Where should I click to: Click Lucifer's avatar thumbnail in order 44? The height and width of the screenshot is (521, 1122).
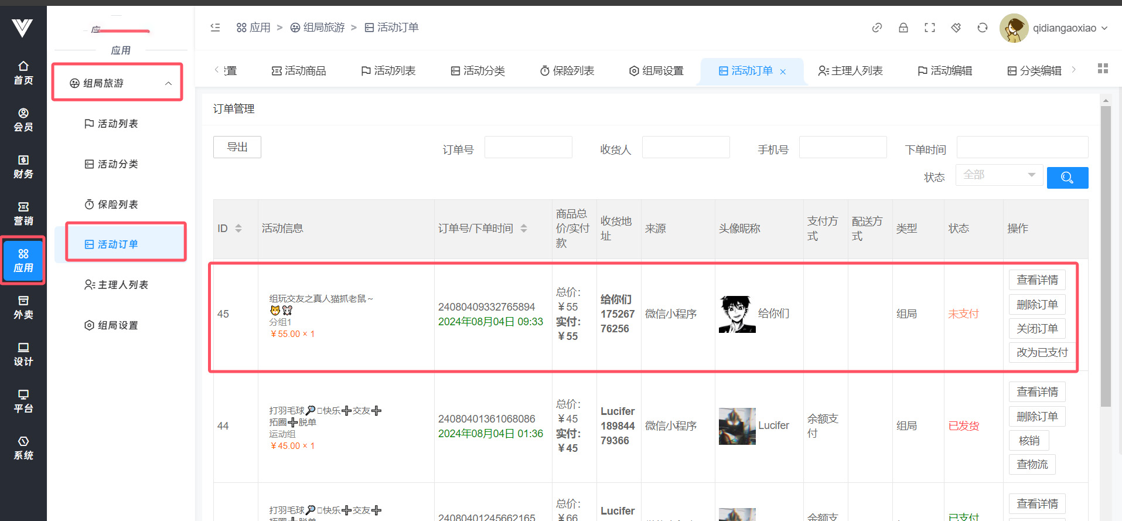click(737, 426)
